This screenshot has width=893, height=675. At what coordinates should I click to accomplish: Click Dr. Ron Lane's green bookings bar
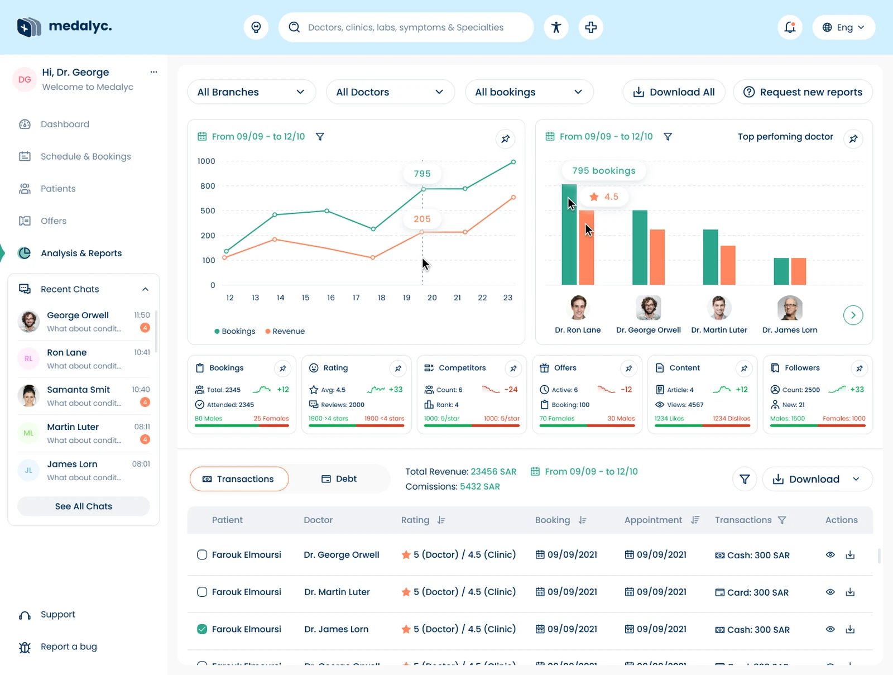pos(569,235)
